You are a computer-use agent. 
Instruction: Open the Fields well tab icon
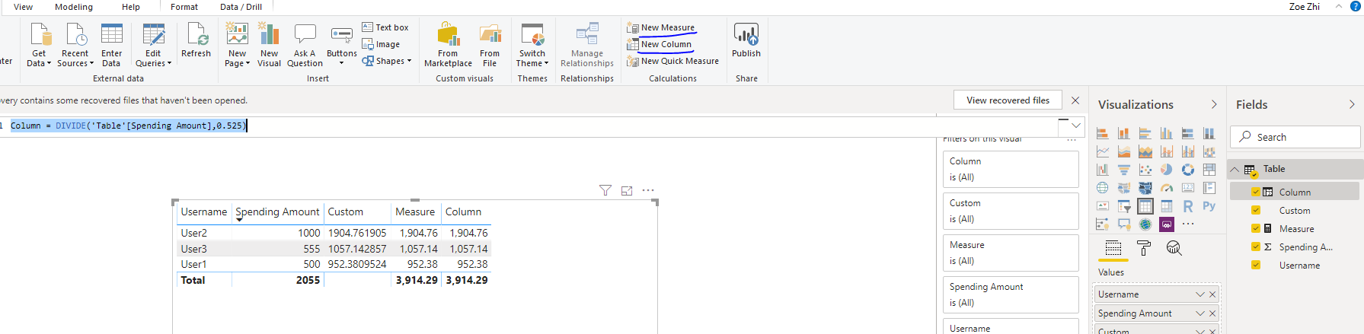[x=1113, y=248]
